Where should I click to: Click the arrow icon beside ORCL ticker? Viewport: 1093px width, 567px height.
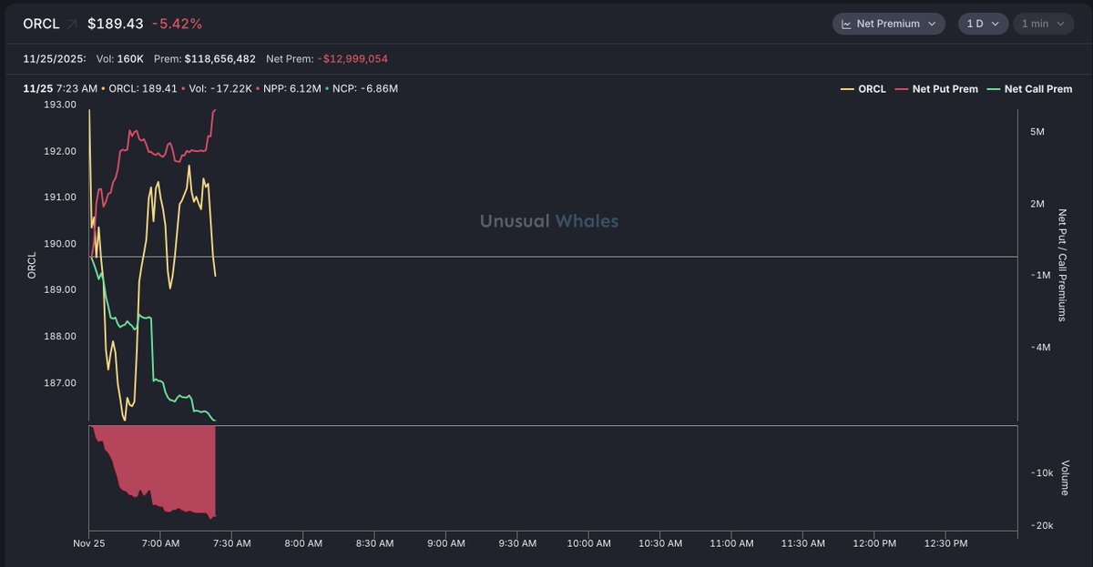72,24
